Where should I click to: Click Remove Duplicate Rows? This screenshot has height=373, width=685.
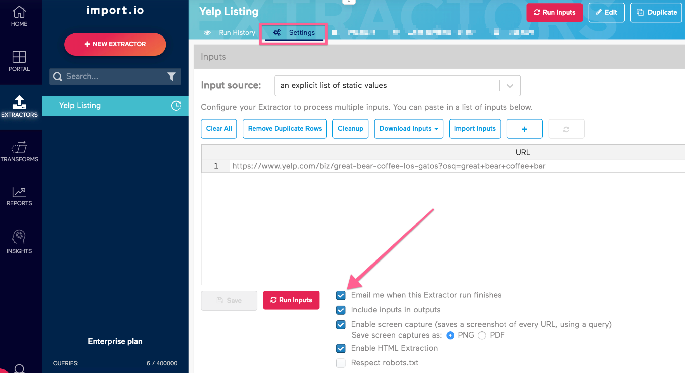[285, 129]
